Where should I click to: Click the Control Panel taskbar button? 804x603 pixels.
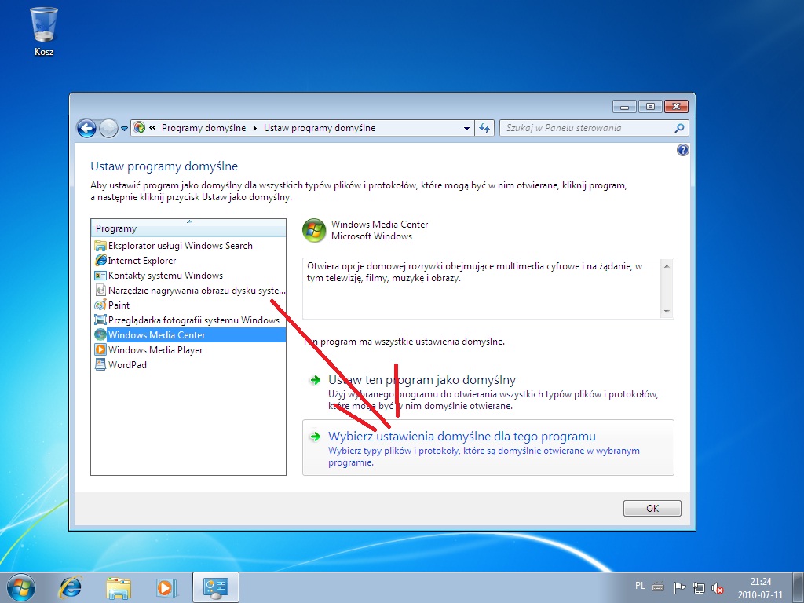pyautogui.click(x=215, y=587)
